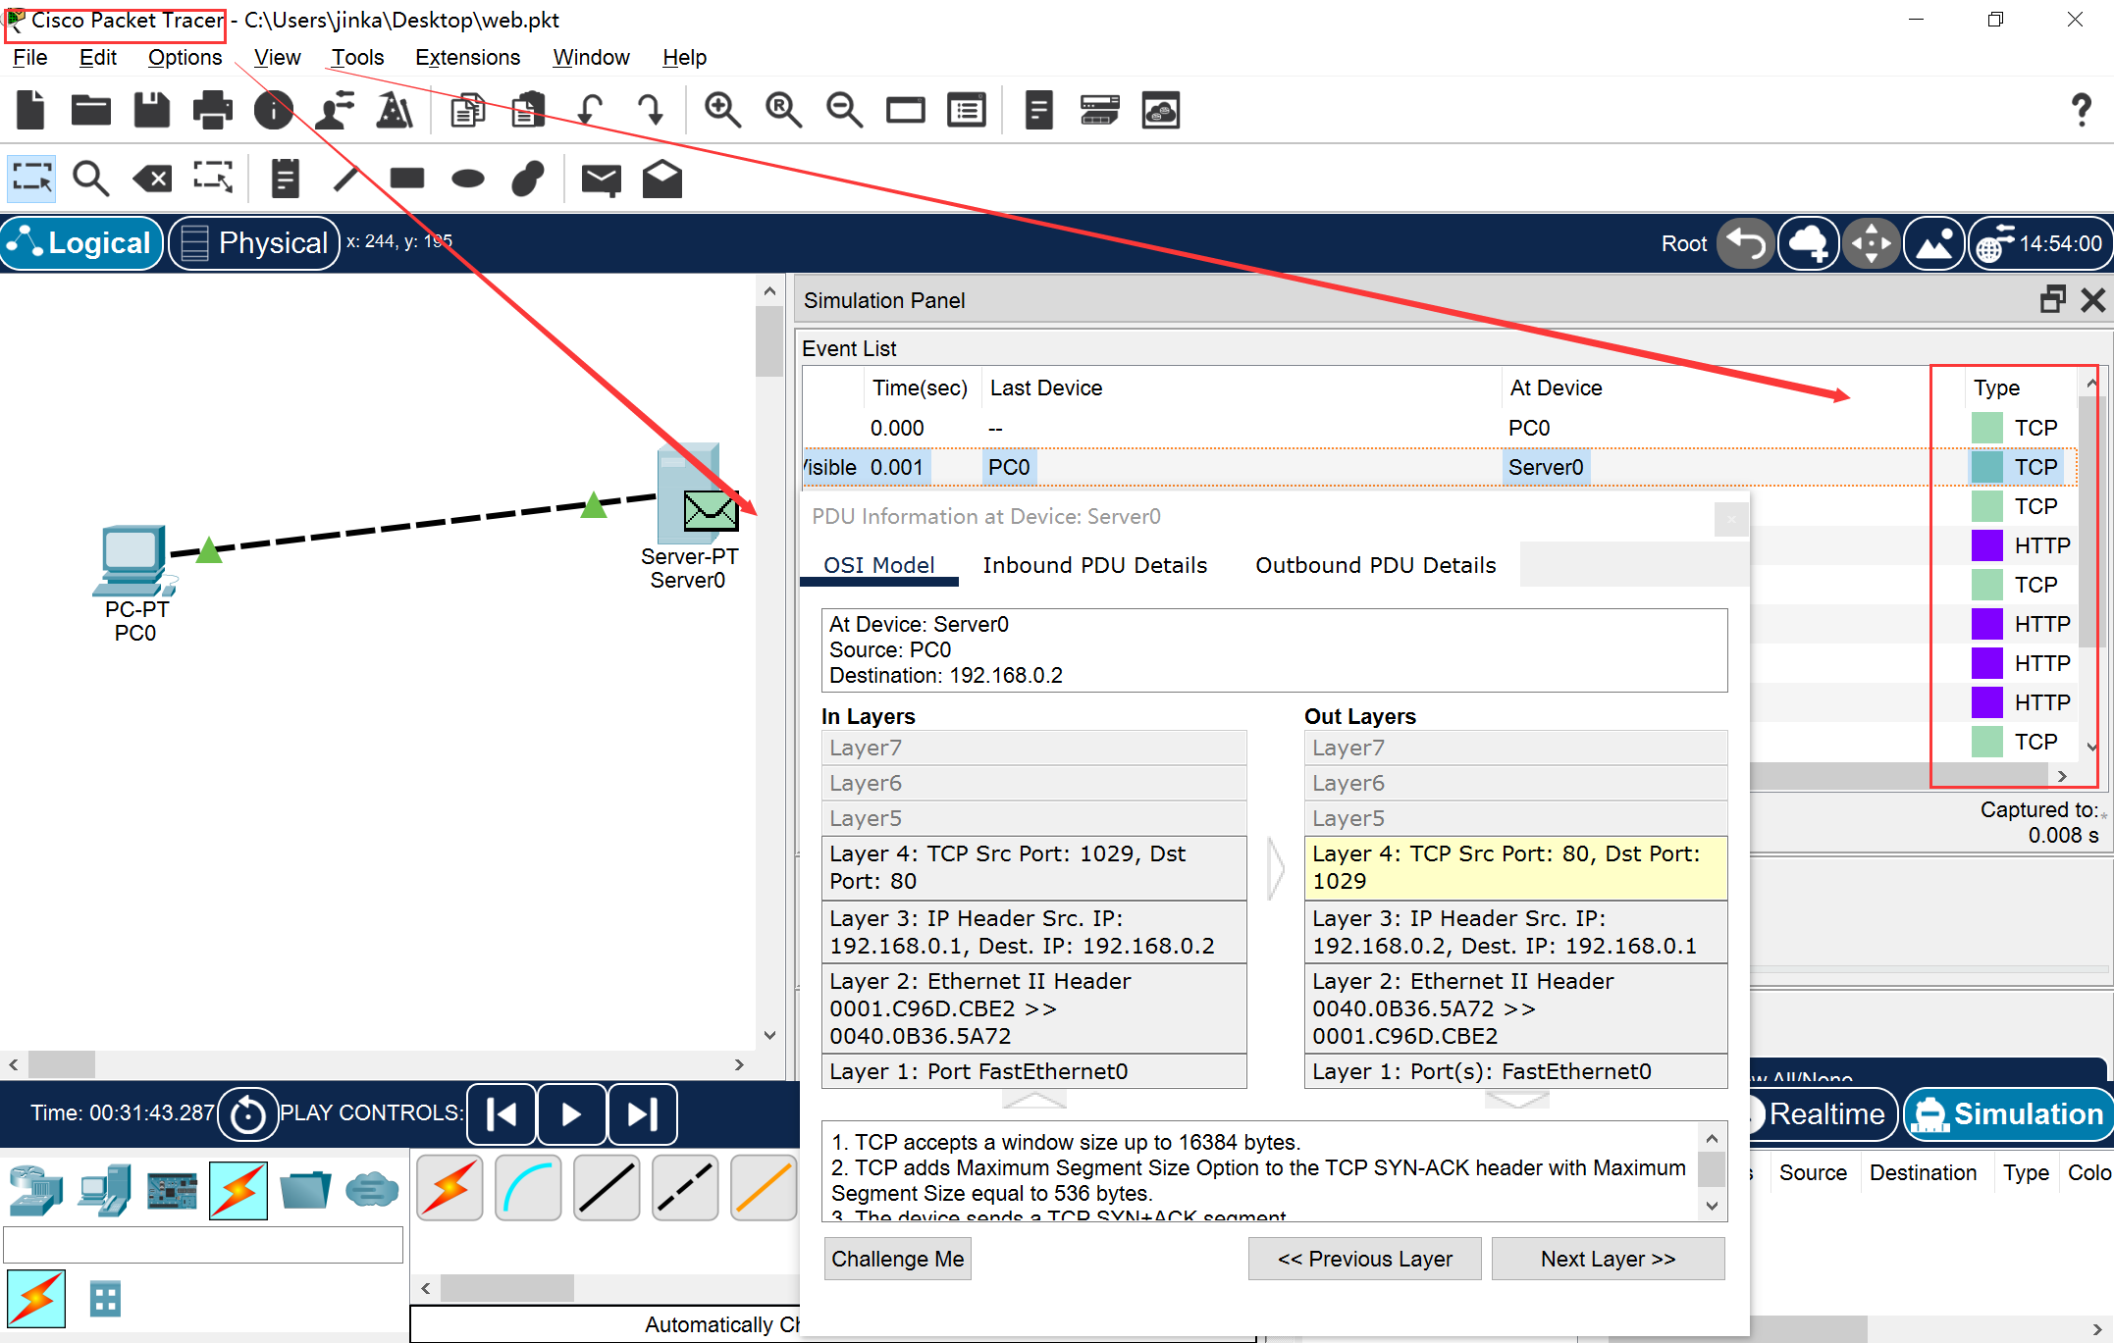Open the Inbound PDU Details tab
The image size is (2114, 1343).
[x=1094, y=566]
